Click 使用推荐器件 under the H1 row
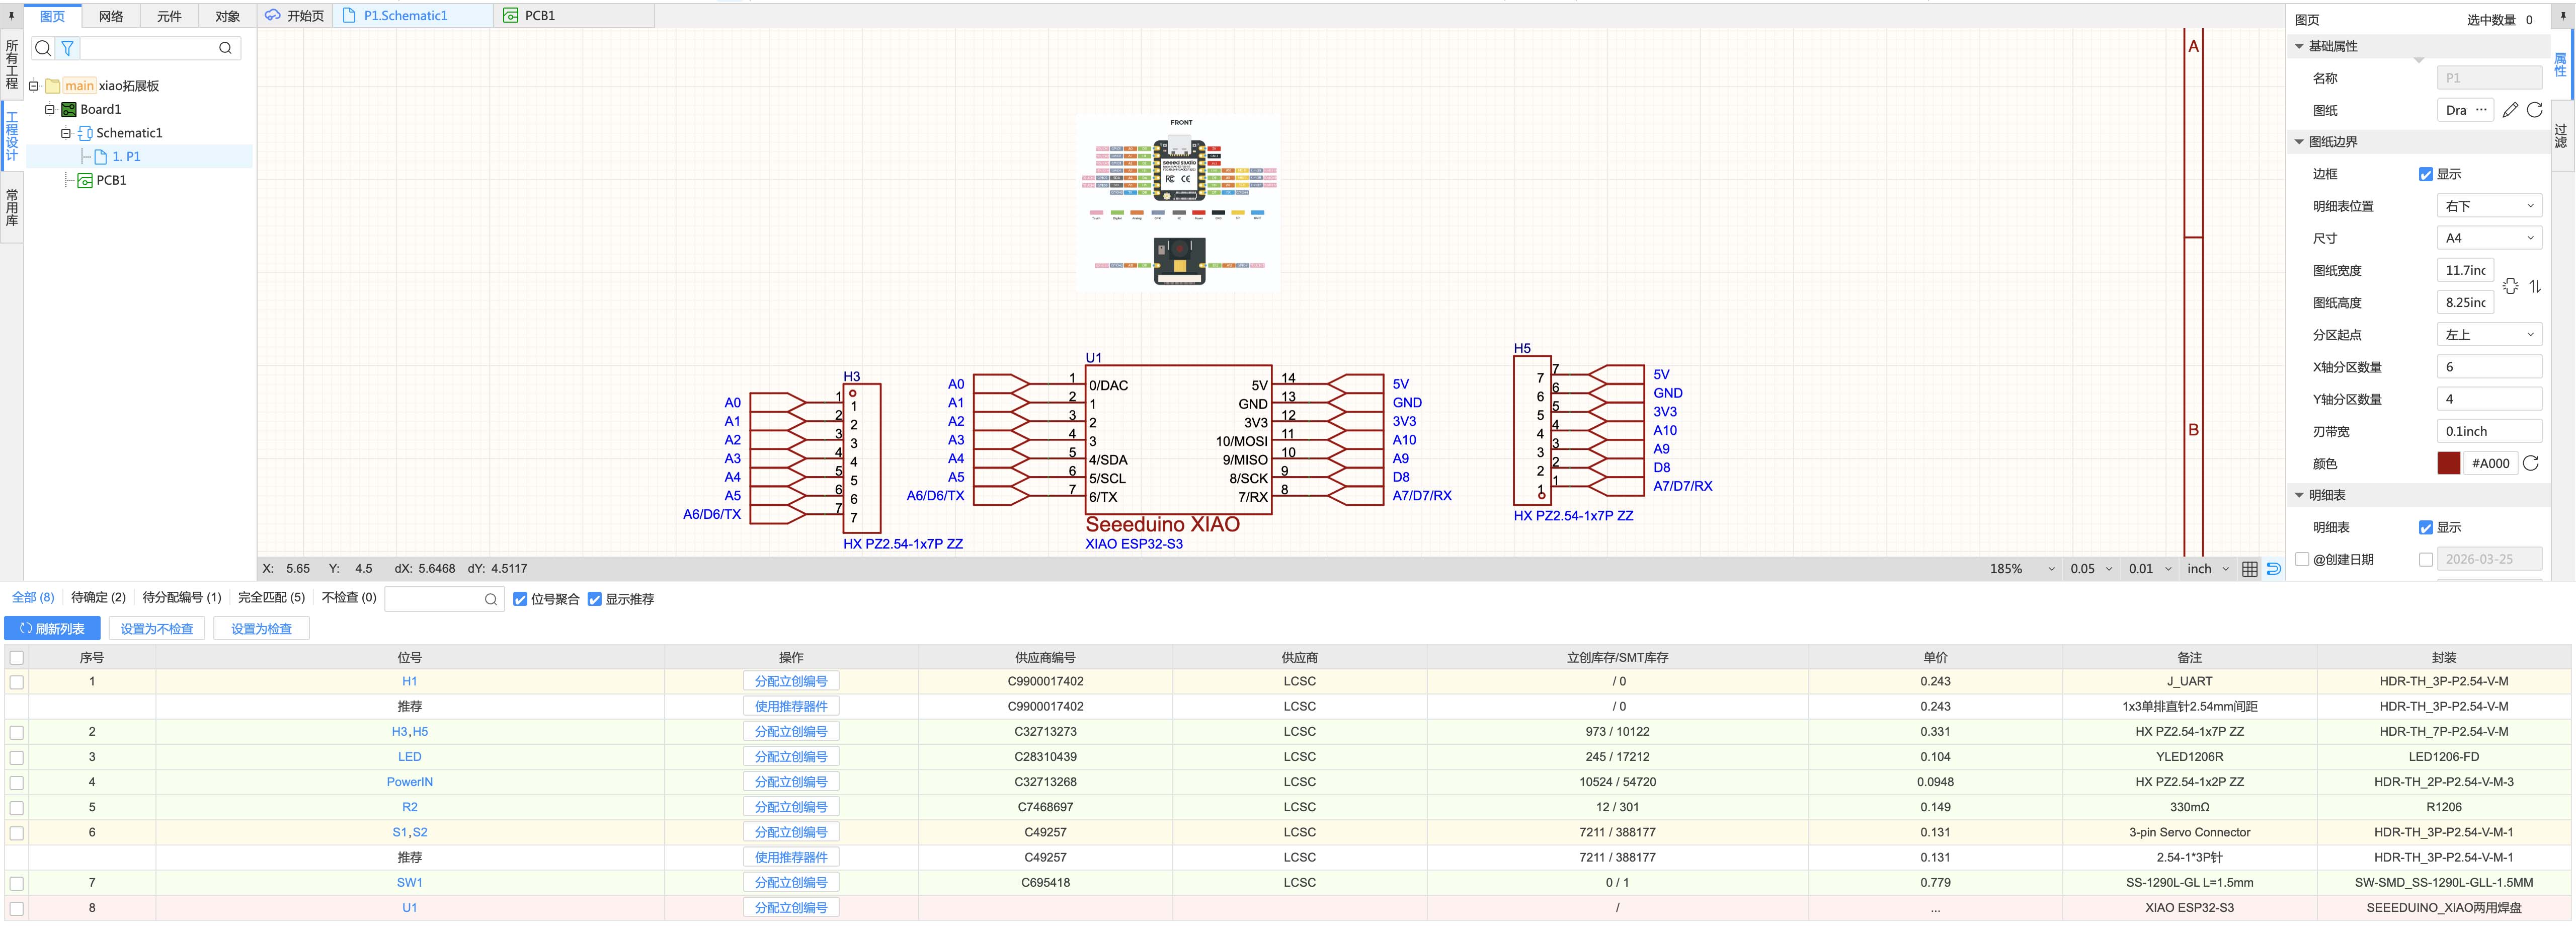2576x929 pixels. 791,707
